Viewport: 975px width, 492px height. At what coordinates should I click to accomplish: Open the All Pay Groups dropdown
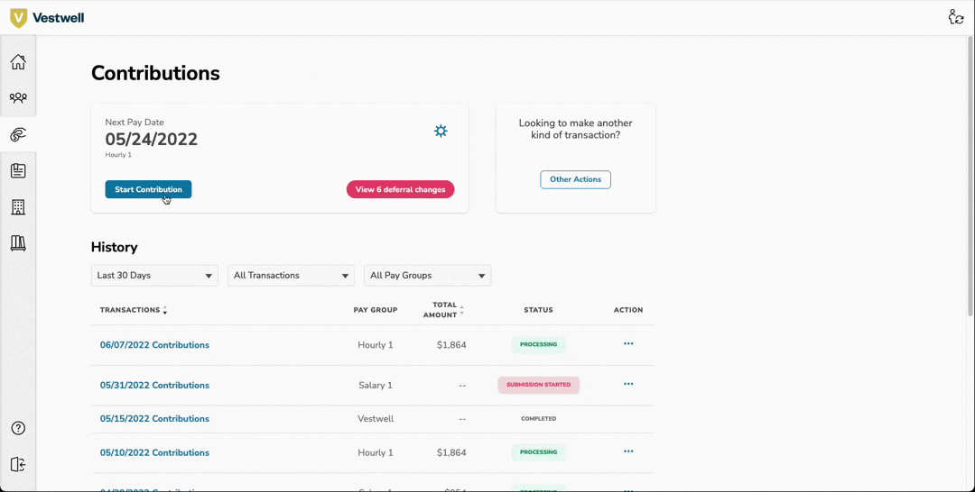[427, 276]
